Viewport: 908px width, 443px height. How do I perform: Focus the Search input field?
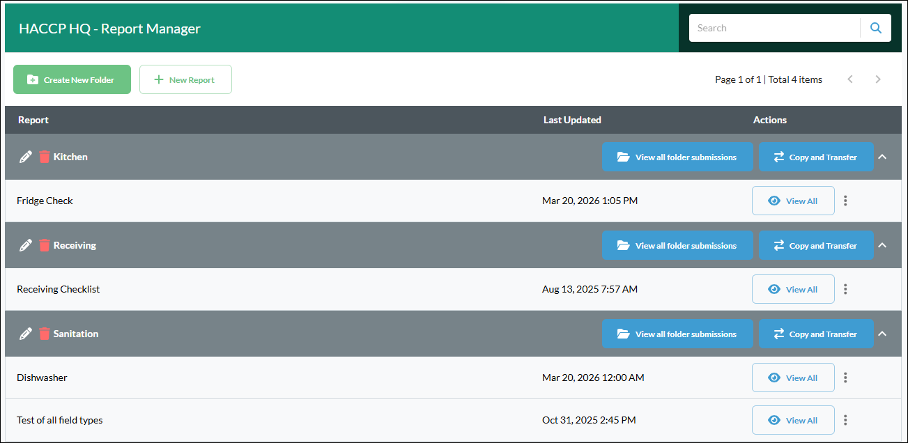pos(774,28)
